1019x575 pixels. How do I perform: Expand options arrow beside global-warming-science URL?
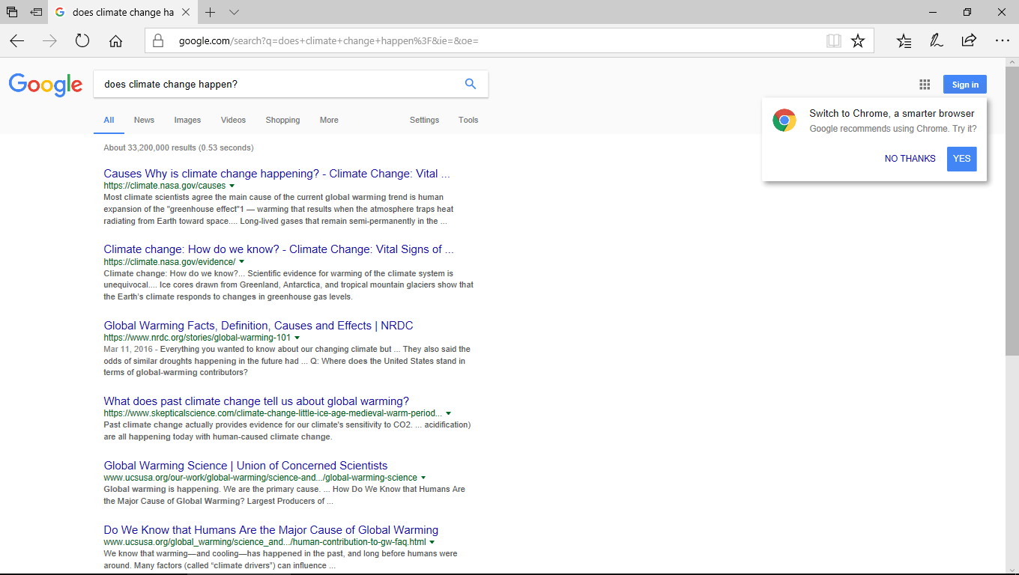tap(424, 478)
